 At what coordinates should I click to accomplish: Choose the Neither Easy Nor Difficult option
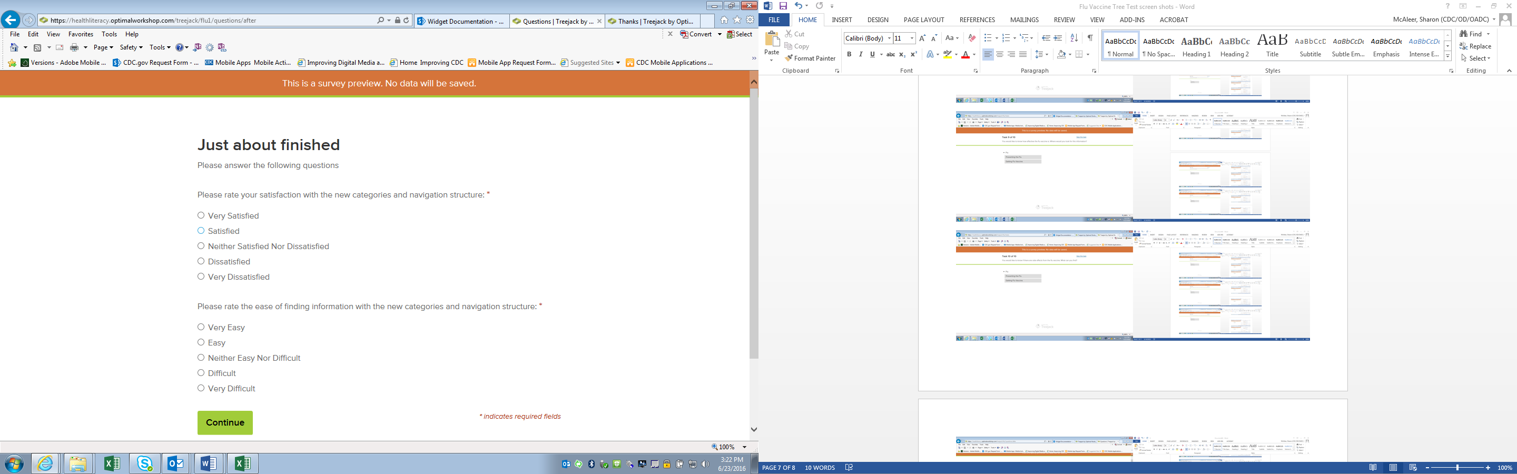coord(201,358)
